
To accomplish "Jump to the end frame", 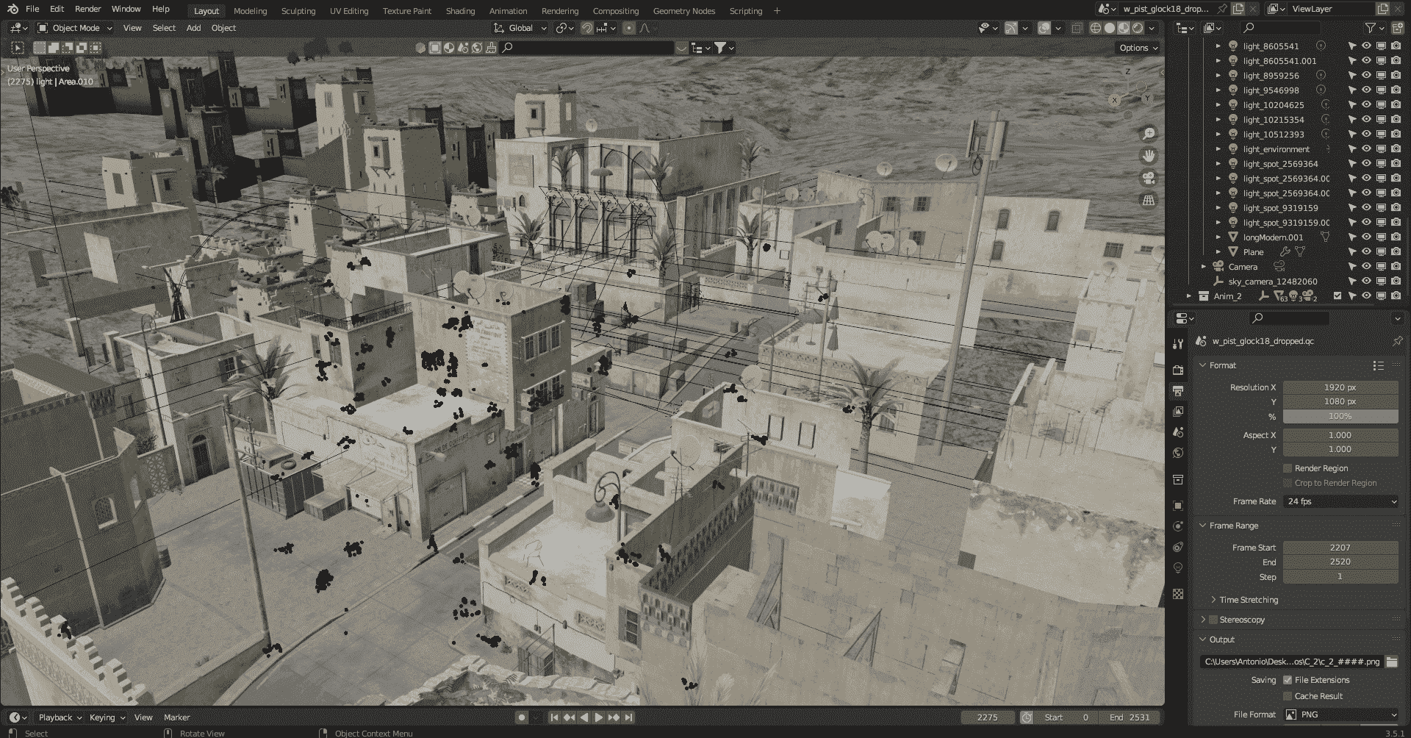I will [629, 717].
